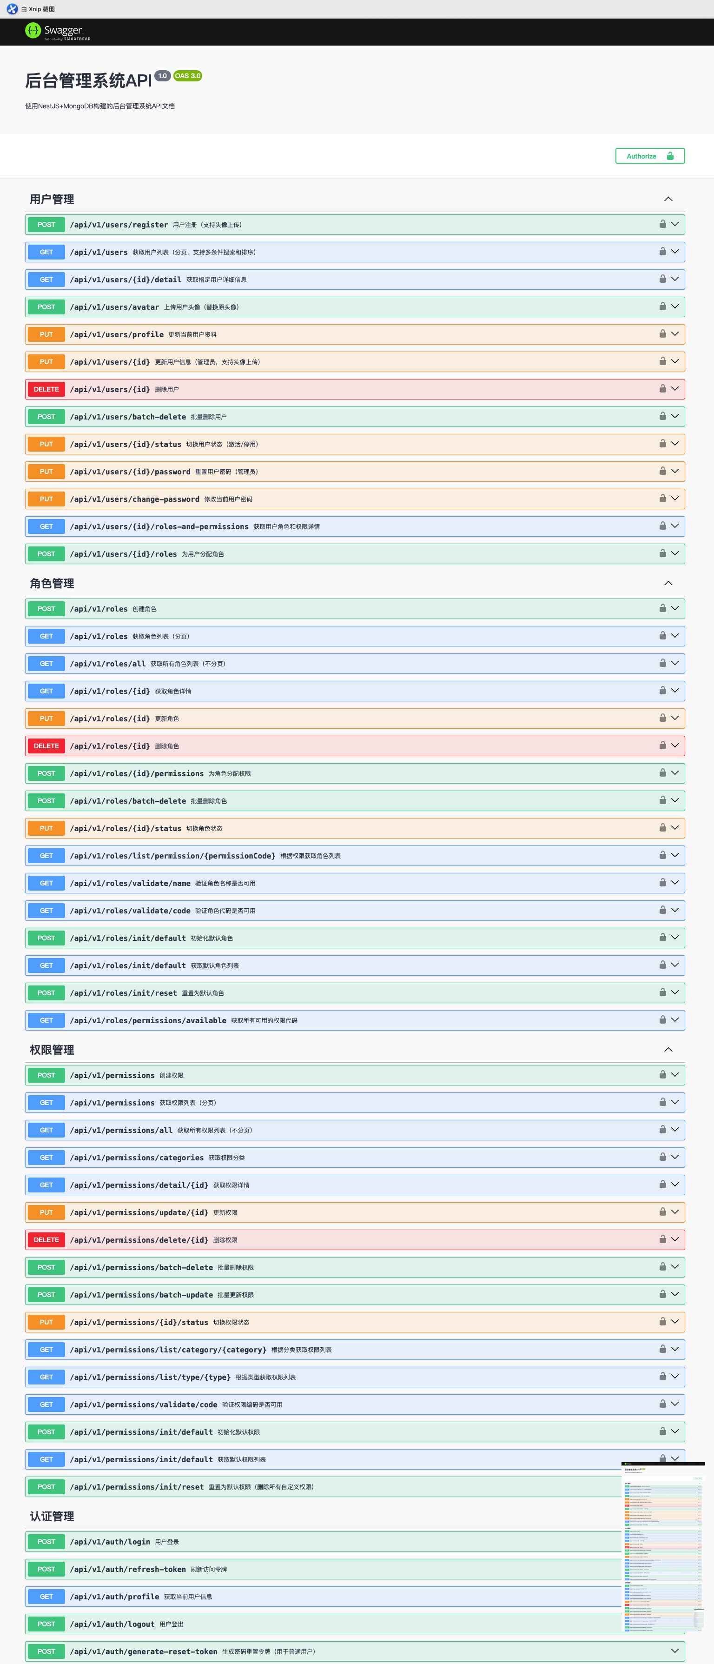Collapse the 角色管理 section
The width and height of the screenshot is (714, 1664).
[668, 583]
